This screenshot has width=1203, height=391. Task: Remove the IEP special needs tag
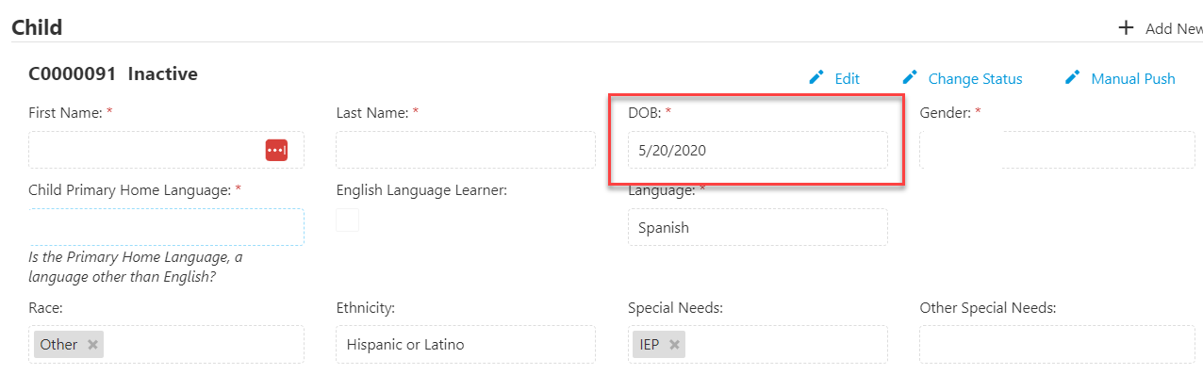(x=674, y=345)
